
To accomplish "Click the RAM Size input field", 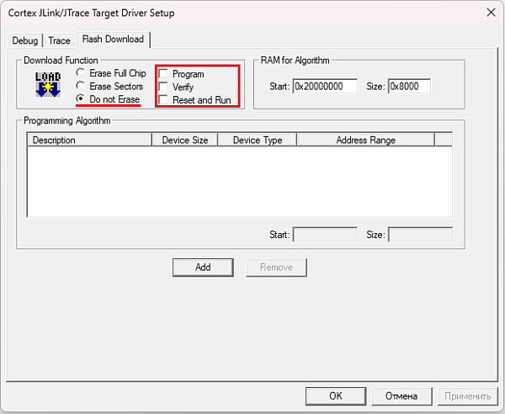I will pos(409,87).
